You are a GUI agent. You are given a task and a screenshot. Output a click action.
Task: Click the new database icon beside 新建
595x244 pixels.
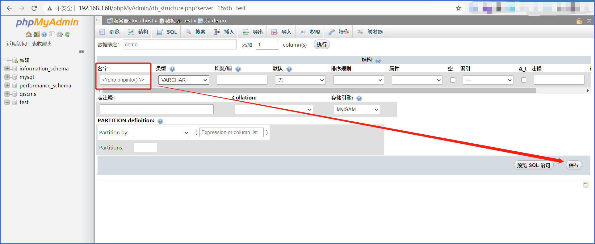pos(15,60)
